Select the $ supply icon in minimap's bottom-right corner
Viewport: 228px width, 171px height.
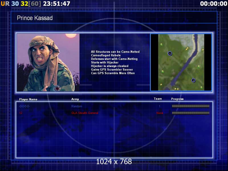point(201,87)
